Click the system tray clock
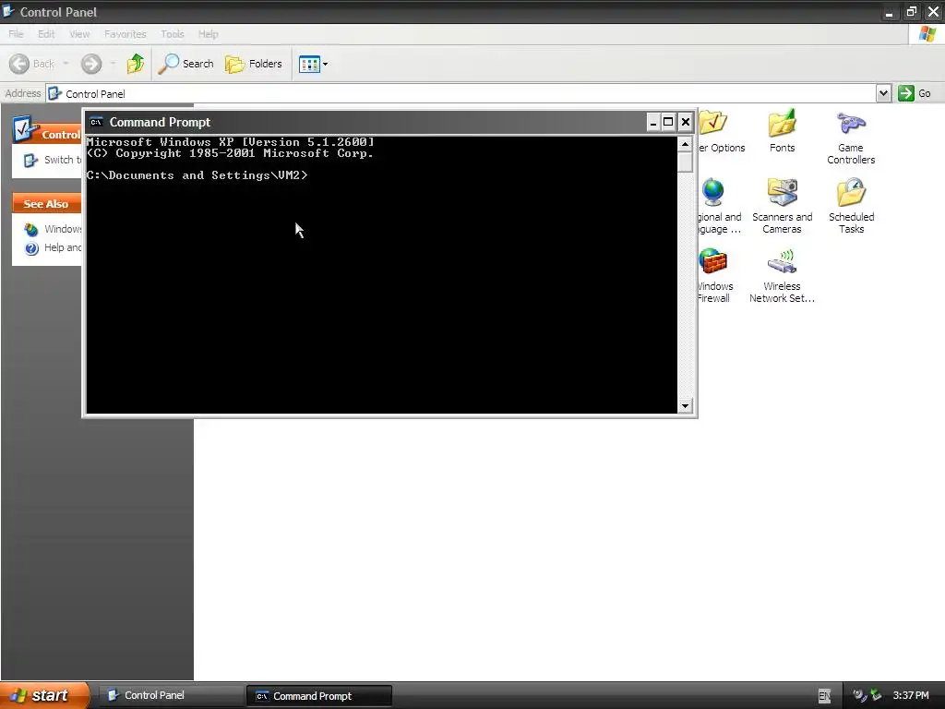Image resolution: width=945 pixels, height=709 pixels. (911, 696)
